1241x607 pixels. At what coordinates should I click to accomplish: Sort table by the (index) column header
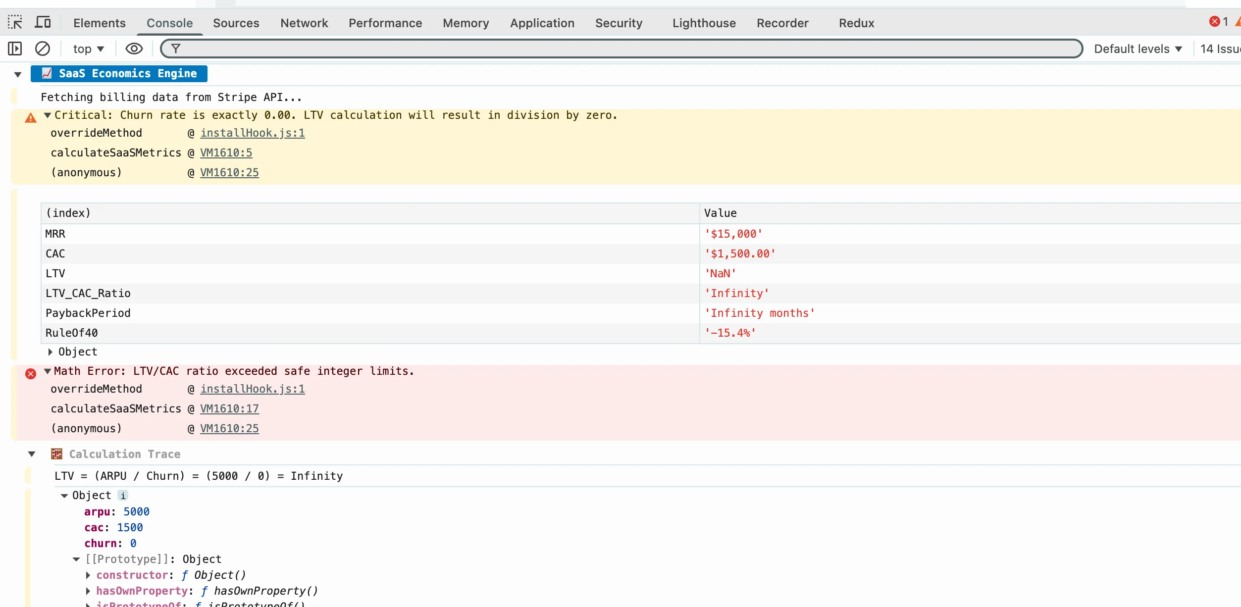[370, 213]
